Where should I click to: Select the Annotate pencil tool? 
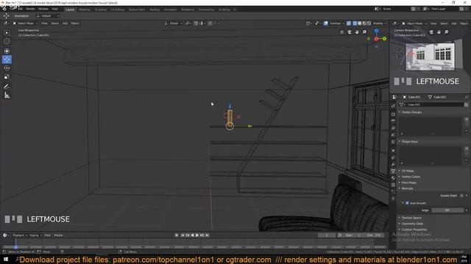pyautogui.click(x=7, y=87)
